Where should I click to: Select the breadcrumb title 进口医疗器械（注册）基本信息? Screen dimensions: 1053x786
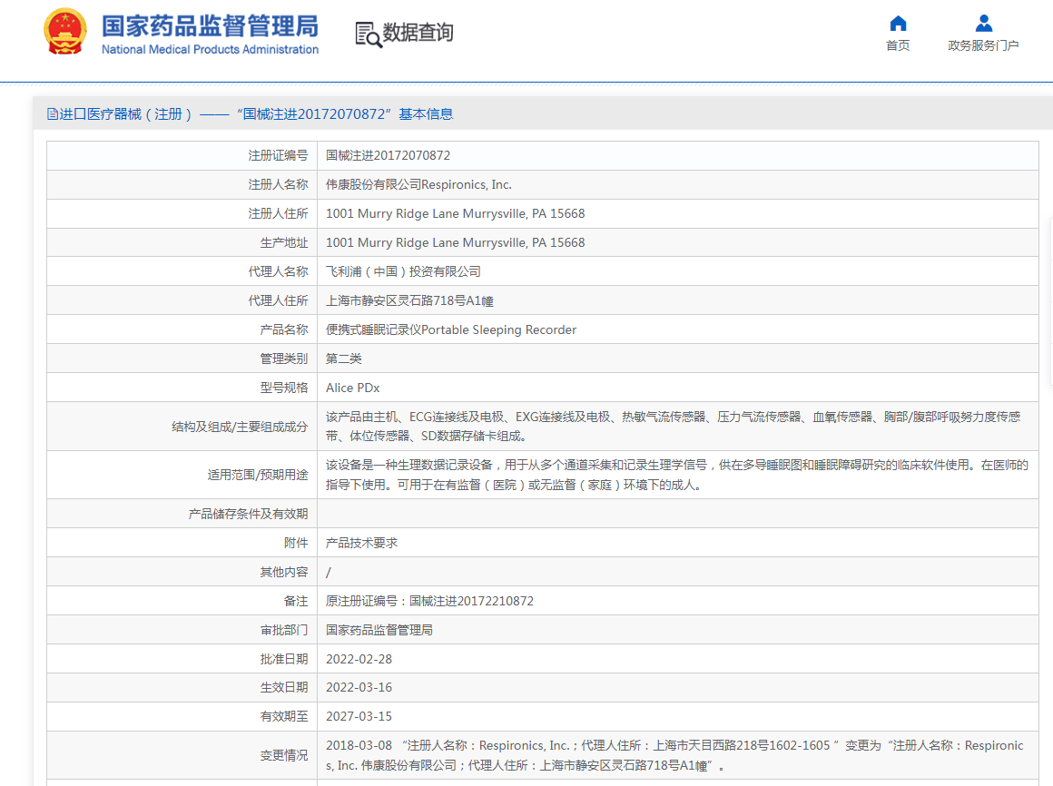pos(256,114)
